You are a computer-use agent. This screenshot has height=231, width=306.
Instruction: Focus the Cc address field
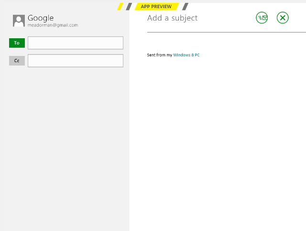(x=76, y=61)
